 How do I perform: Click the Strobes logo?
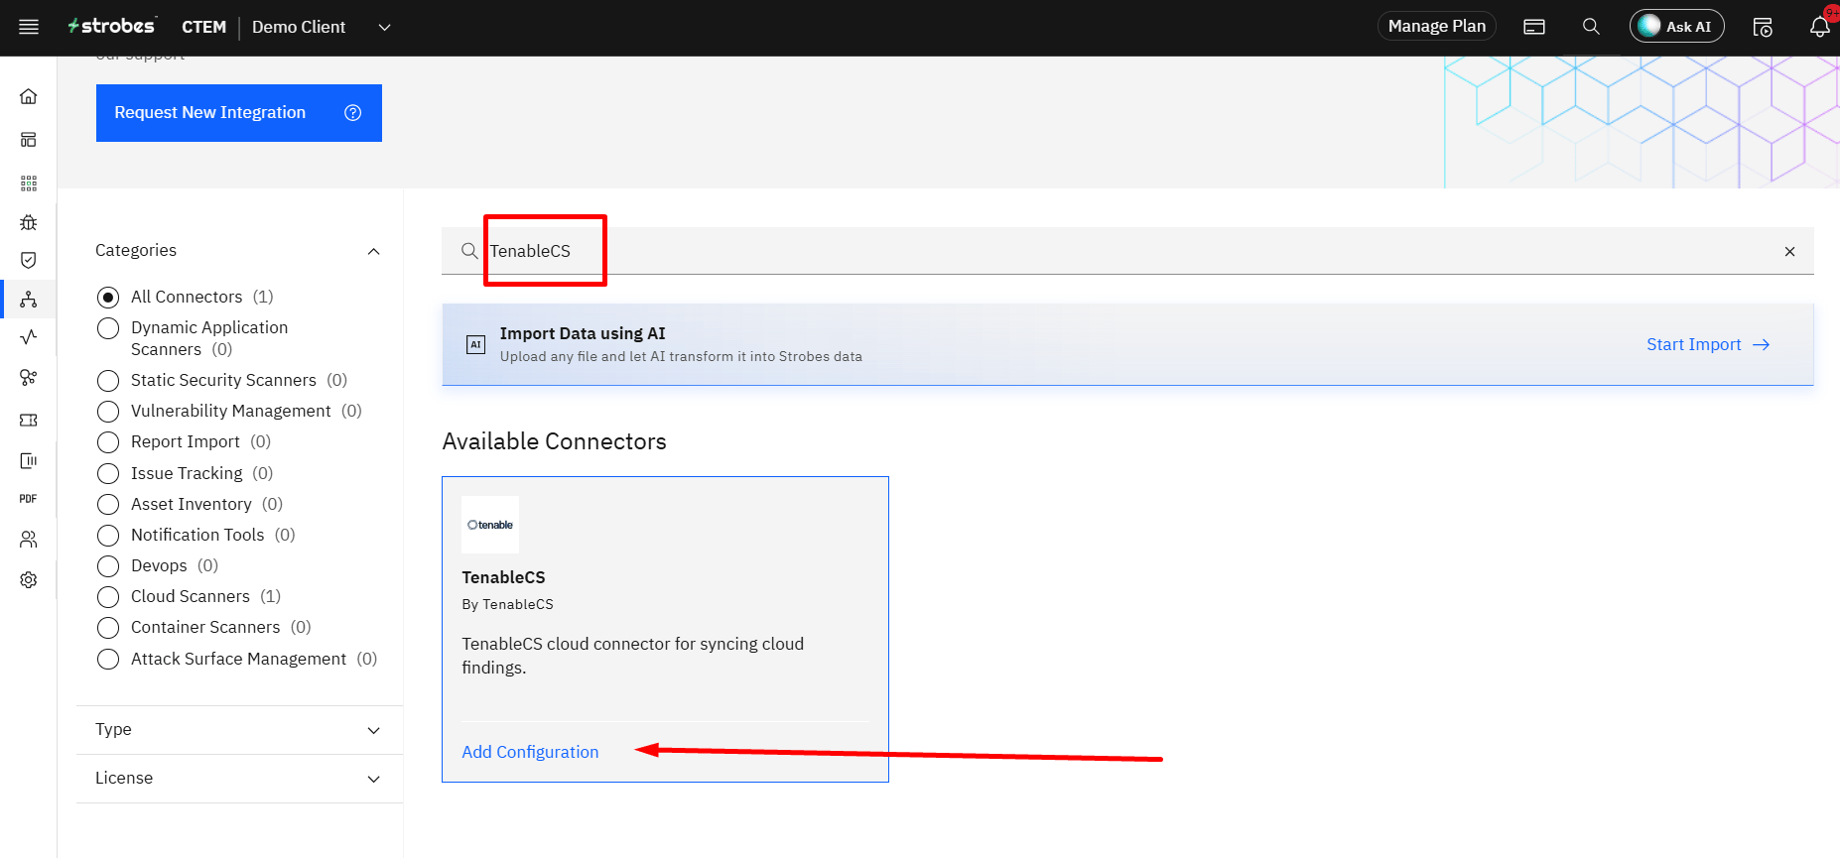[x=111, y=26]
